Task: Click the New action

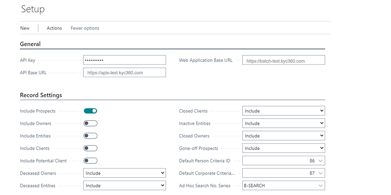Action: tap(25, 28)
